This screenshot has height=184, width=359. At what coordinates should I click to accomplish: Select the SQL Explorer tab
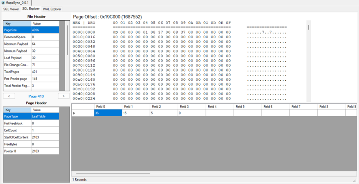coord(31,9)
